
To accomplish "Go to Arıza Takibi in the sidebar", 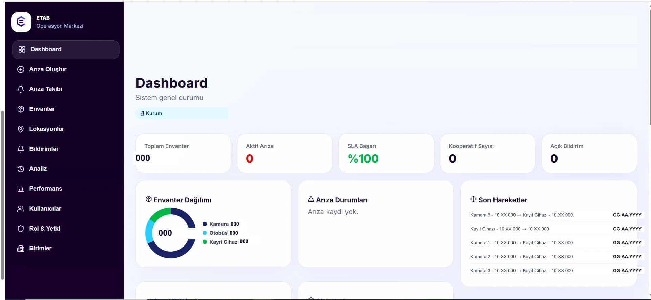I will [x=66, y=89].
